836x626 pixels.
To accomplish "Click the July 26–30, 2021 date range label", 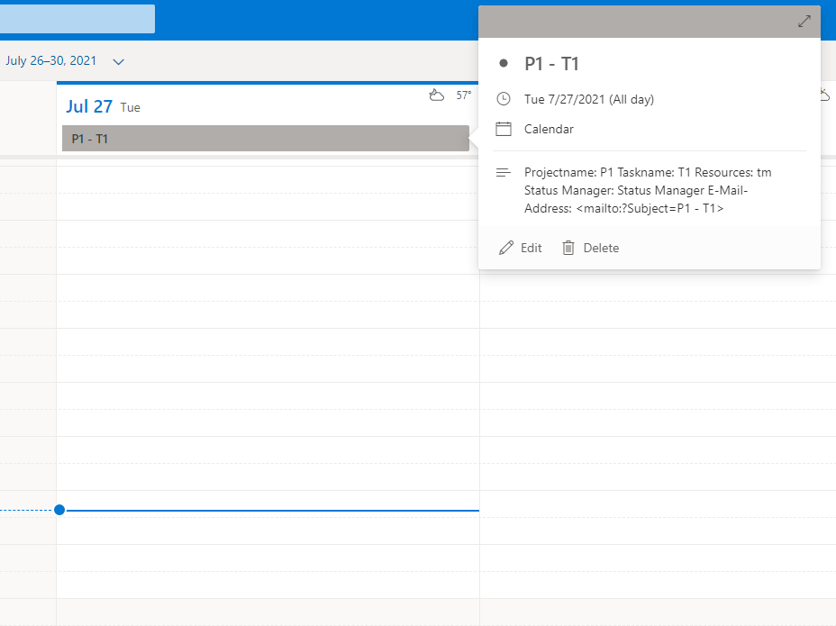I will [50, 60].
